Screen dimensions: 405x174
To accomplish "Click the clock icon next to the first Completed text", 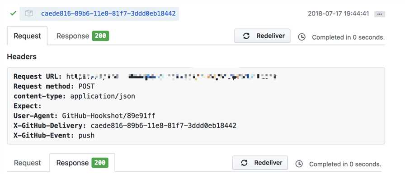I will coord(301,37).
